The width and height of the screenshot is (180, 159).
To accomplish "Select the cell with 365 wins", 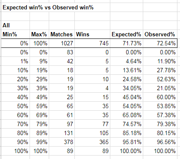I will [92, 142].
